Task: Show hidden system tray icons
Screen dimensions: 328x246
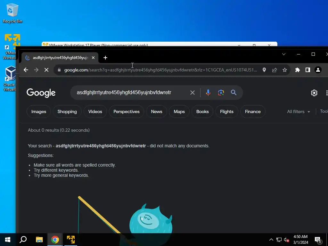Action: (x=271, y=240)
